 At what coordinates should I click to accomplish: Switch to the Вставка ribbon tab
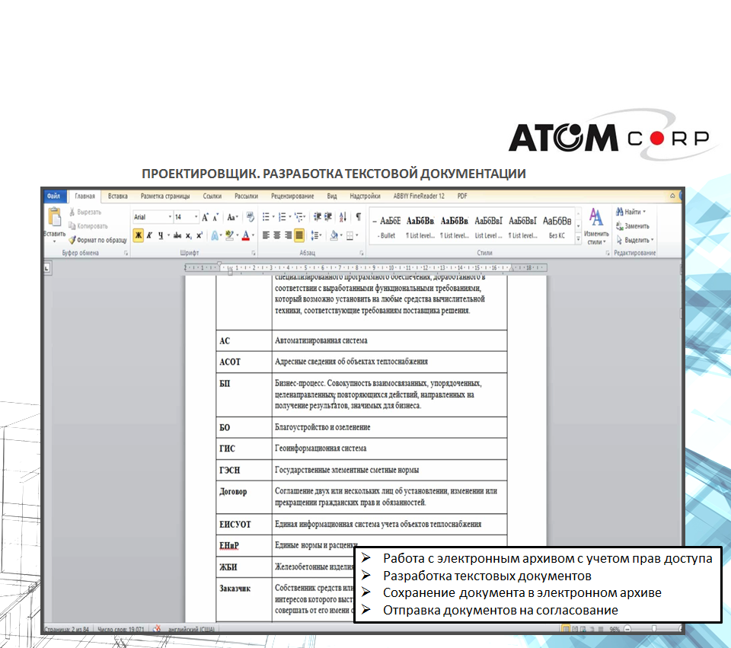coord(117,196)
